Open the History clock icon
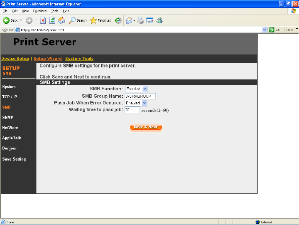 click(x=118, y=20)
